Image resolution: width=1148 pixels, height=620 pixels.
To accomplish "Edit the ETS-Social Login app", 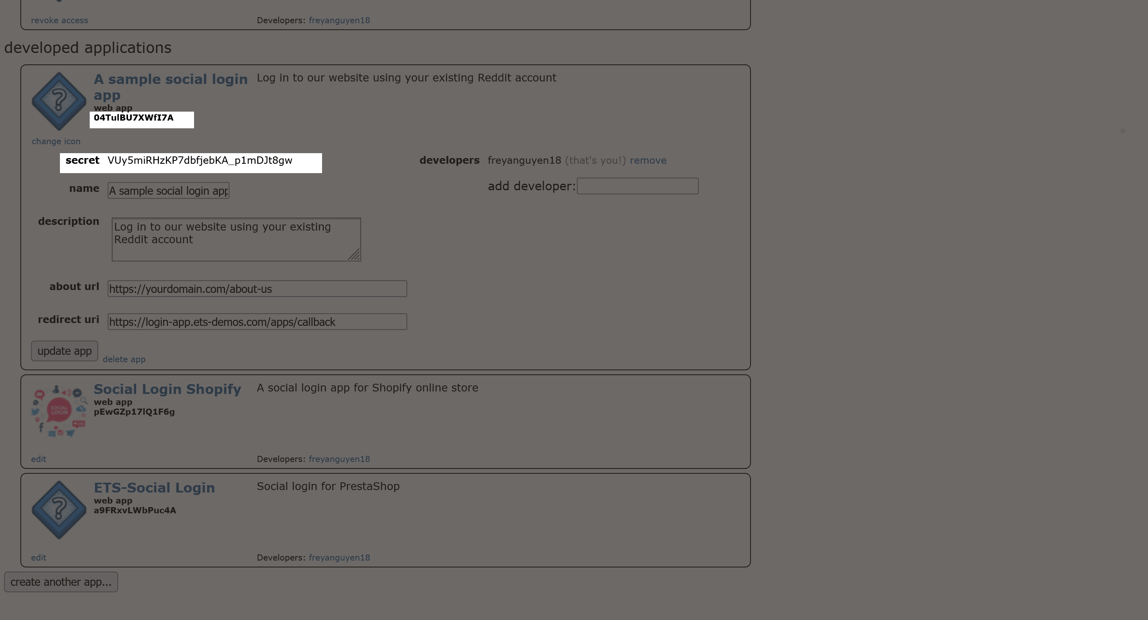I will (39, 557).
